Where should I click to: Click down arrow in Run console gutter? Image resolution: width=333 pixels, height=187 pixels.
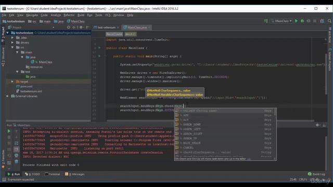pos(16,137)
